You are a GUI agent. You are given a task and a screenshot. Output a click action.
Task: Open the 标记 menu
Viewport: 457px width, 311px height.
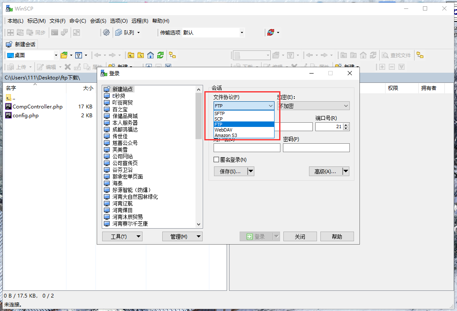click(x=37, y=21)
